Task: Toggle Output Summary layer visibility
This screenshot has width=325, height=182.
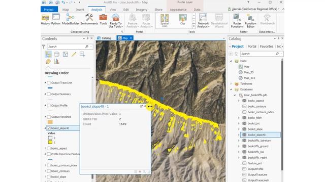Action: coord(49,94)
